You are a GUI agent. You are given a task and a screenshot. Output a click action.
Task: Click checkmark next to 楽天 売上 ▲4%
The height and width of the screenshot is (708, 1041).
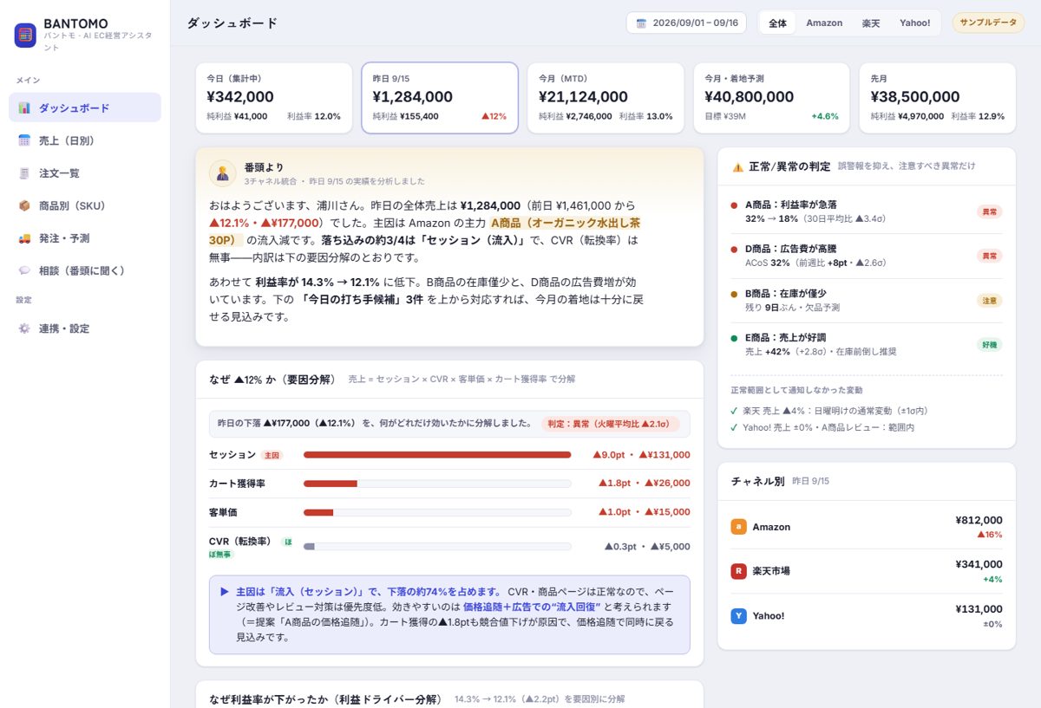[x=735, y=411]
